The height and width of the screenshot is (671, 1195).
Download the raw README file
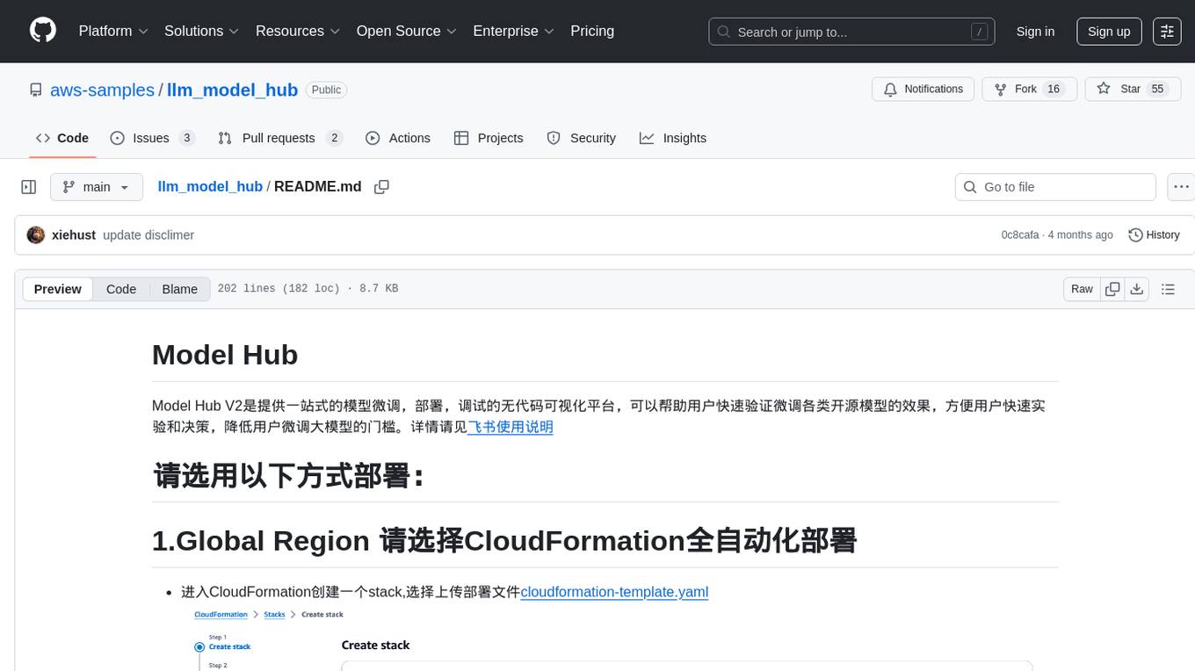[x=1136, y=289]
